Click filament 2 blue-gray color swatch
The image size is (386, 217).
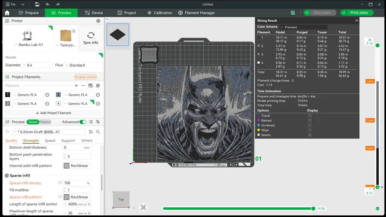[58, 95]
